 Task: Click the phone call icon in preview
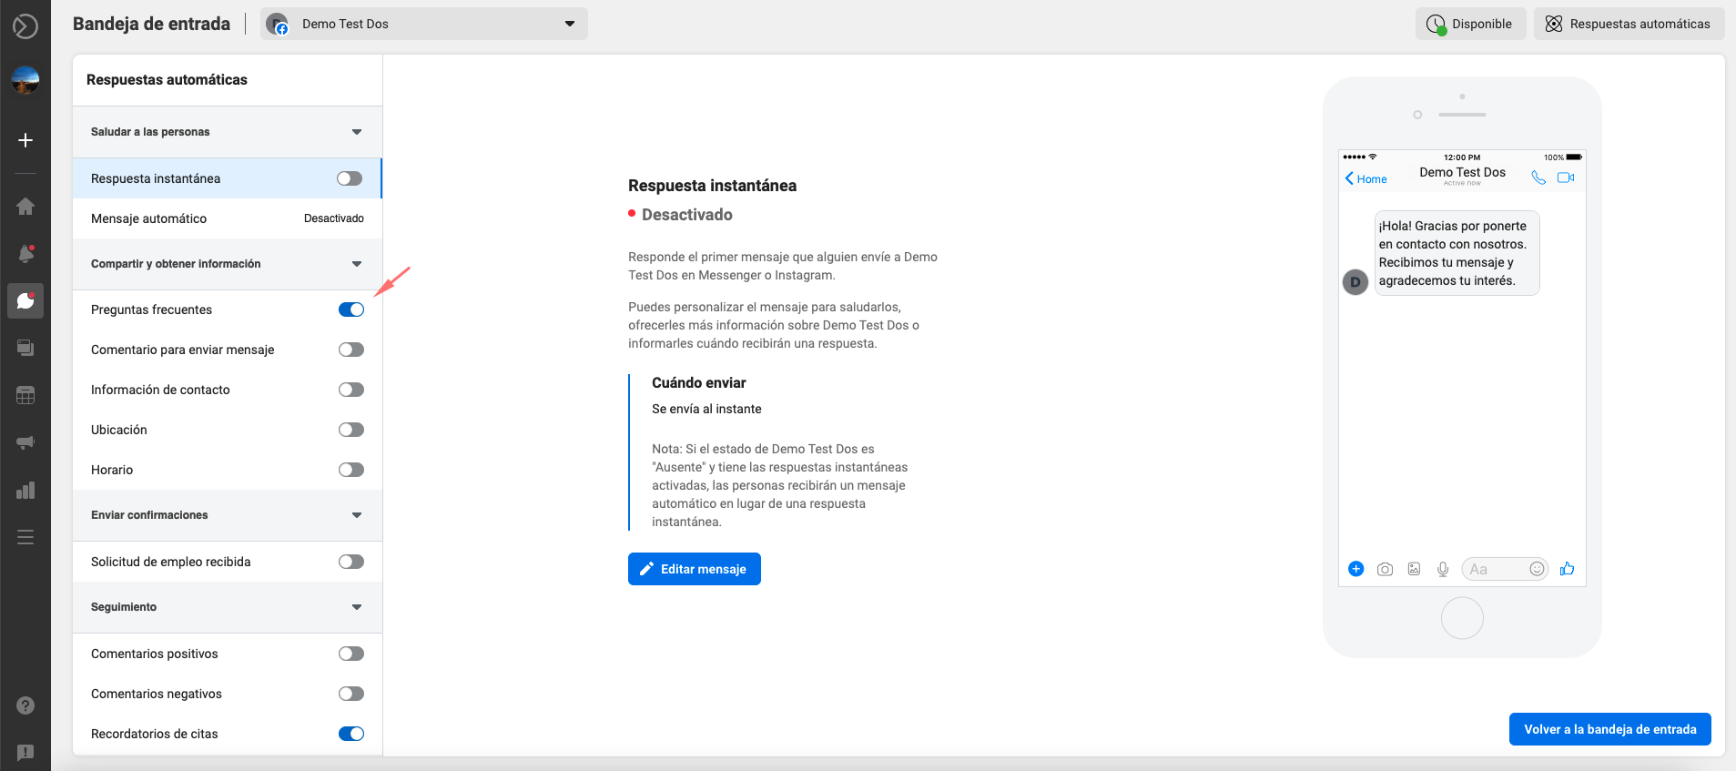[1538, 178]
